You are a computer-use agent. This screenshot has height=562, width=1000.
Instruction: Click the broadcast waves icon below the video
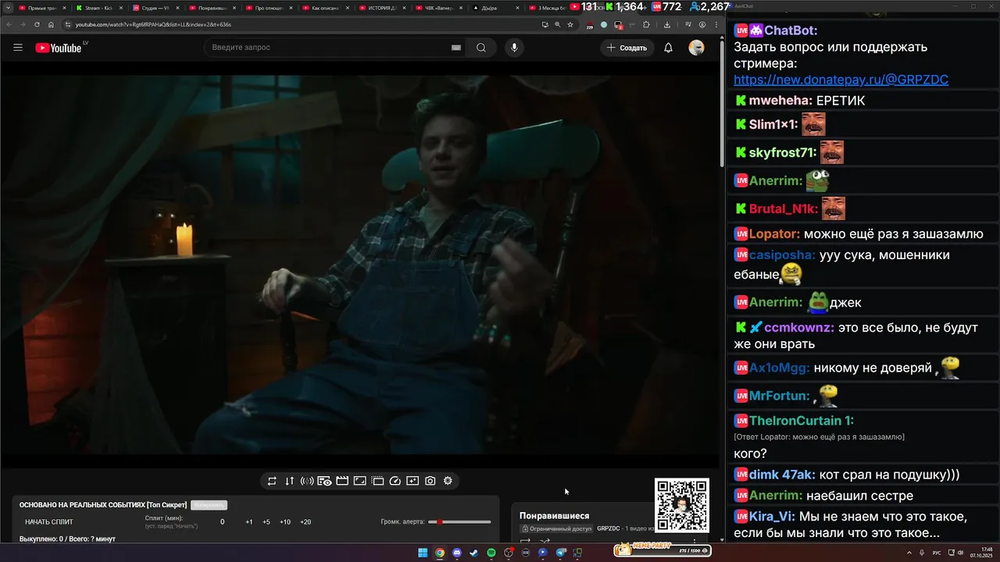point(307,481)
